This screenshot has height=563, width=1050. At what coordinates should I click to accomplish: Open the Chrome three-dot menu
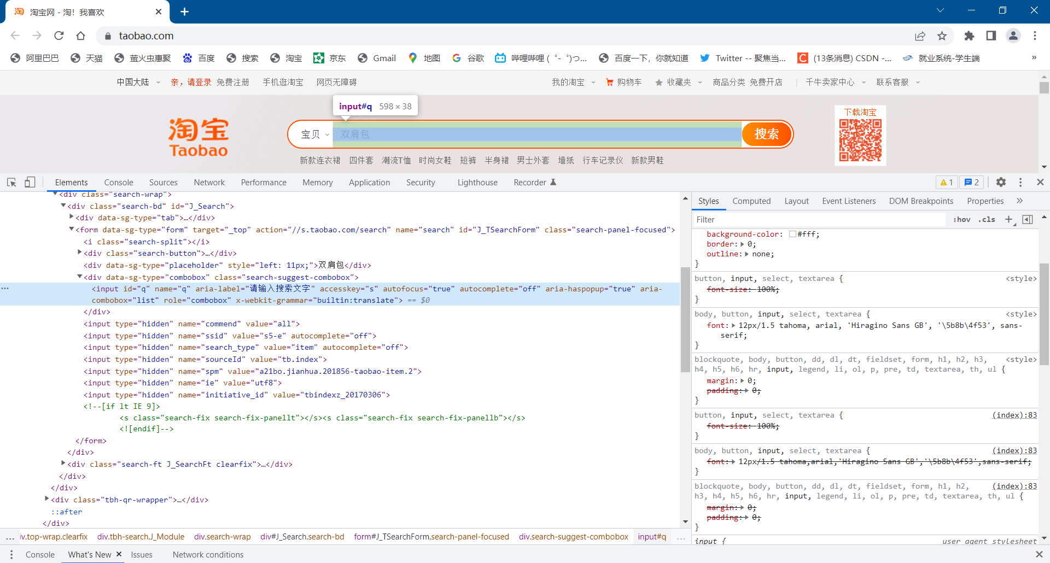1035,36
